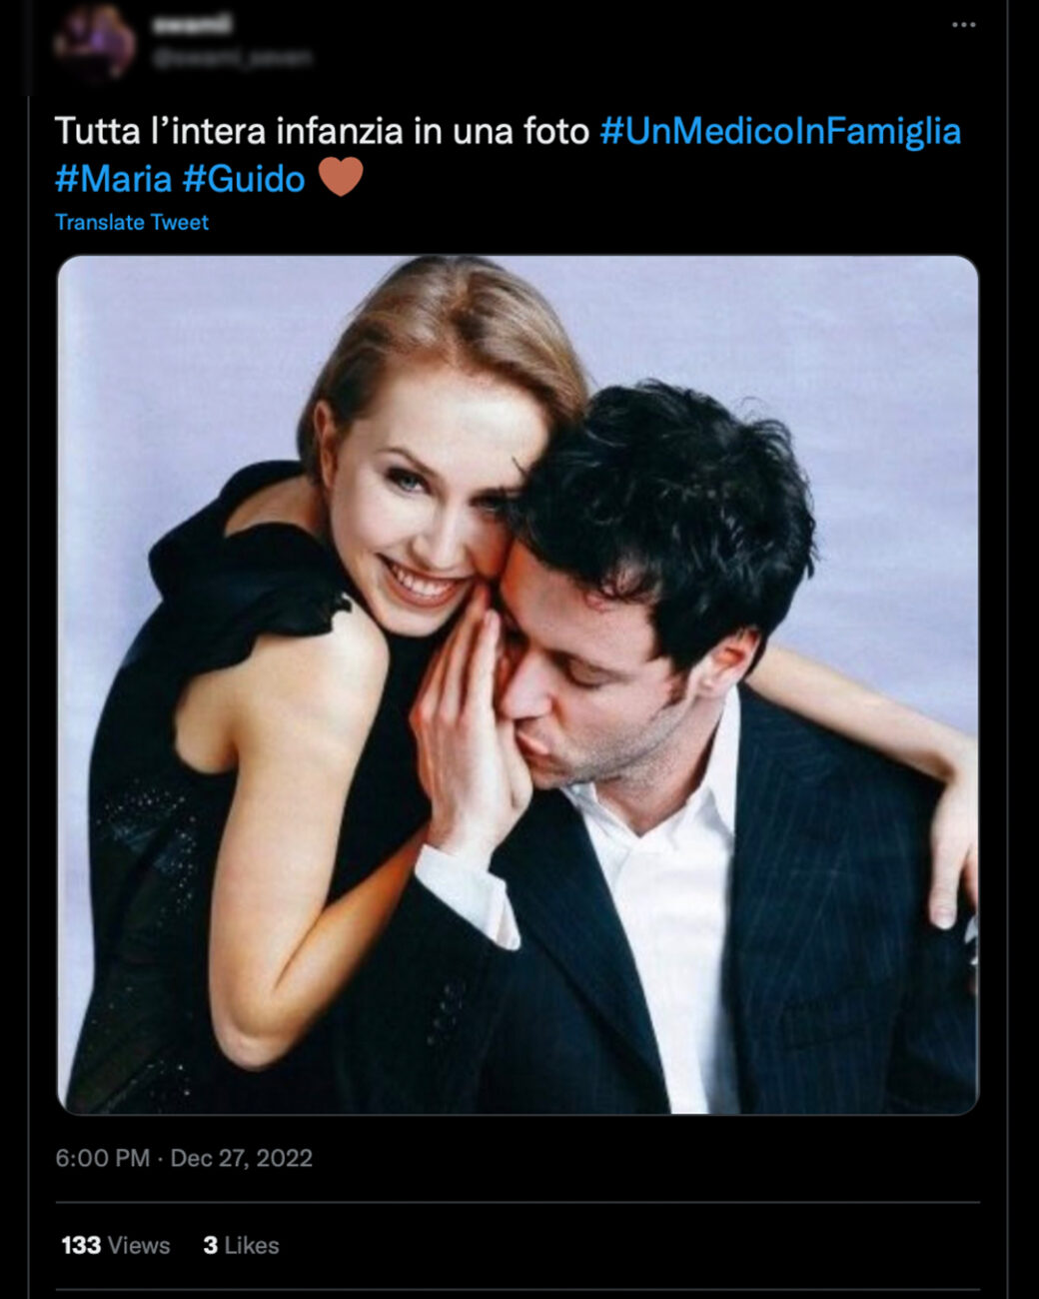Browse the #UnMedicoInFamiglia hashtag
The width and height of the screenshot is (1039, 1299).
point(782,128)
